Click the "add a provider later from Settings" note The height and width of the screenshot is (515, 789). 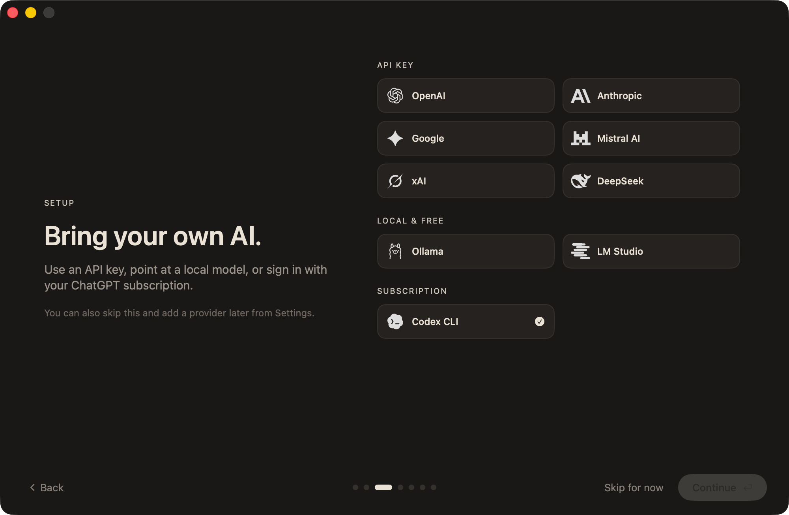179,313
